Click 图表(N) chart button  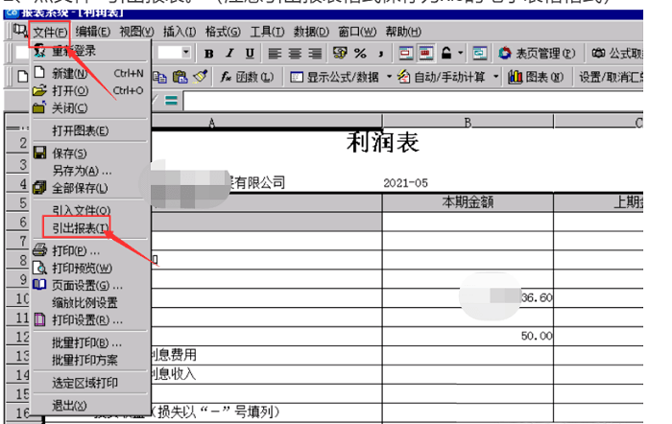[x=536, y=77]
